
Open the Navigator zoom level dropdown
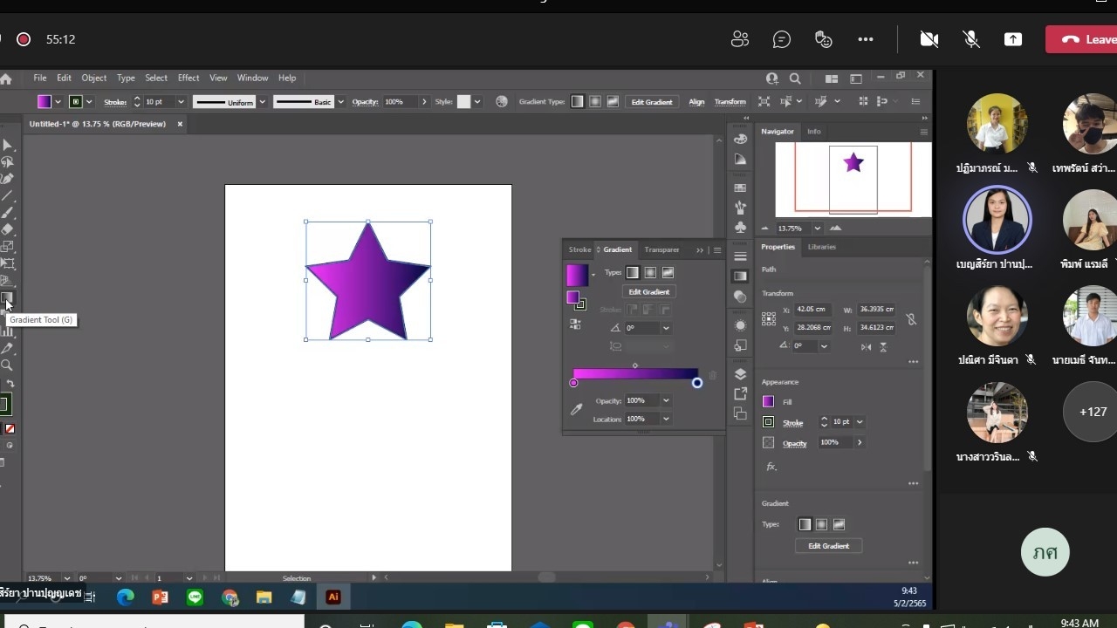click(x=817, y=229)
